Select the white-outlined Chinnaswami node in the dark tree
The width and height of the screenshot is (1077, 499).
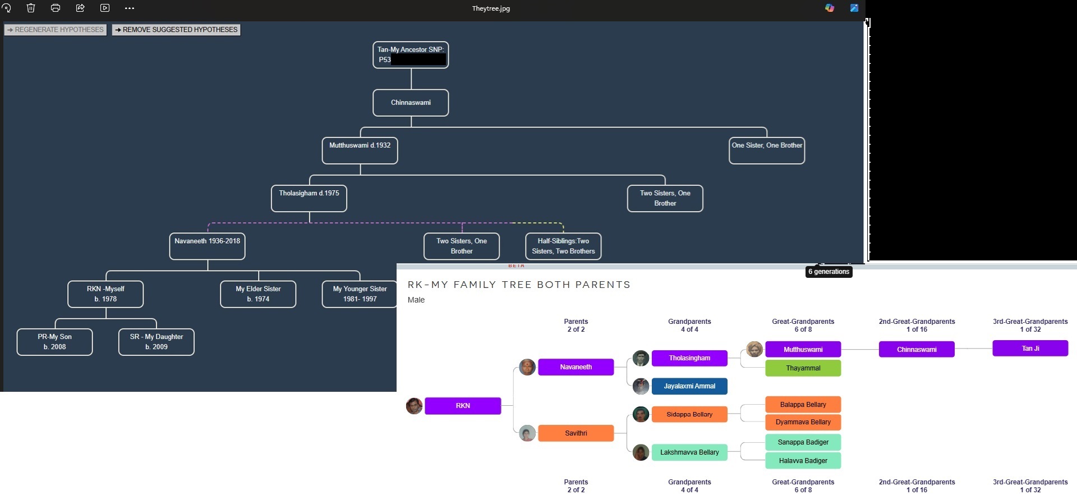tap(411, 103)
